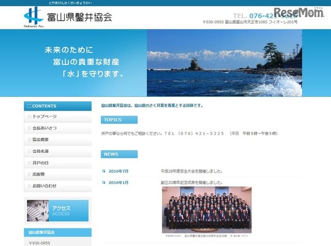The image size is (331, 246).
Task: Open the 20th anniversary group photo
Action: click(207, 210)
